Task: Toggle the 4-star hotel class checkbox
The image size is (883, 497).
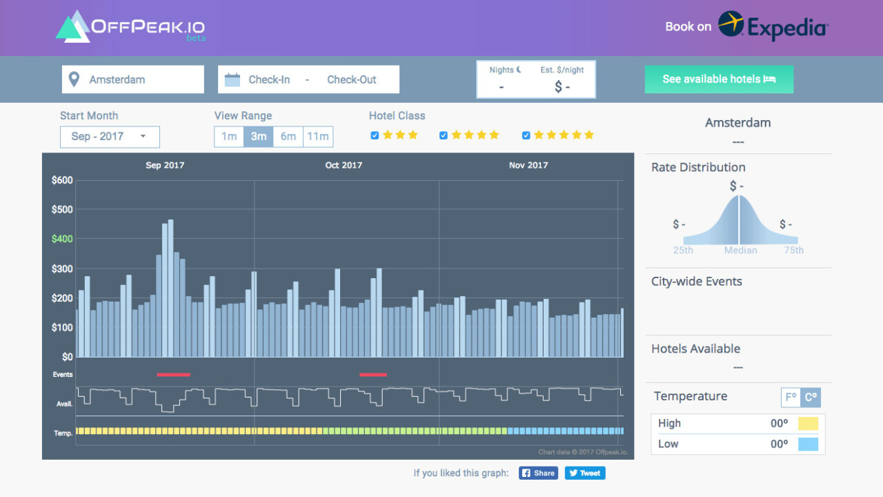Action: [x=444, y=135]
